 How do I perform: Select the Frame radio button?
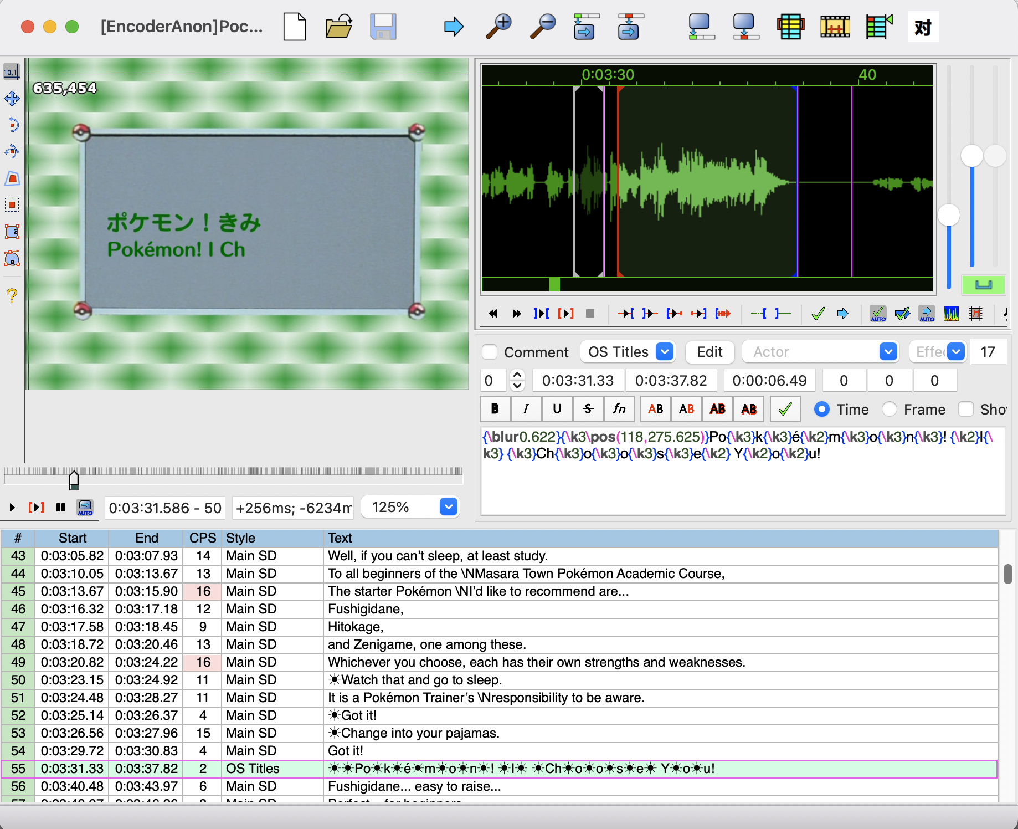890,410
